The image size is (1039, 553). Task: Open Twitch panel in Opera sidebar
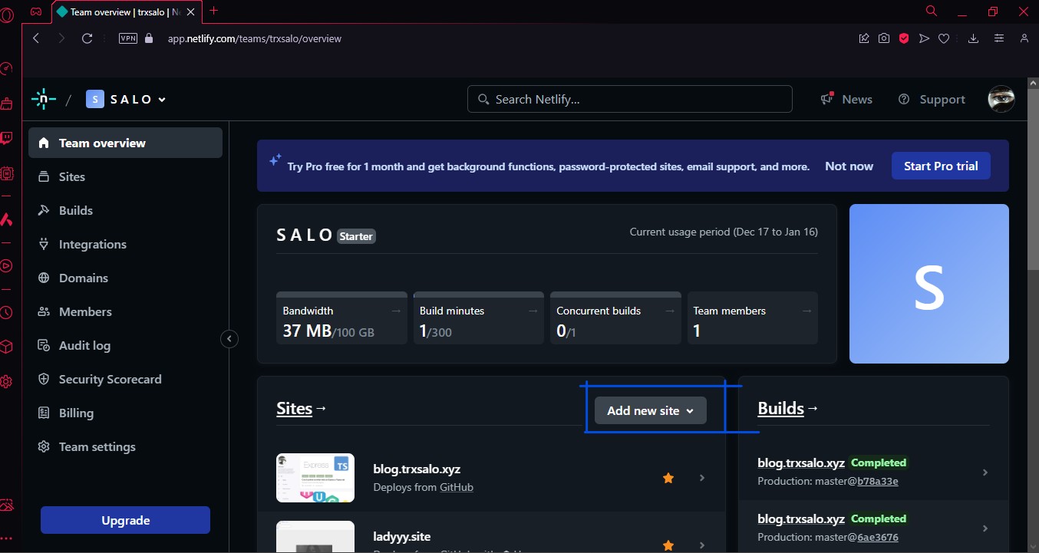6,139
